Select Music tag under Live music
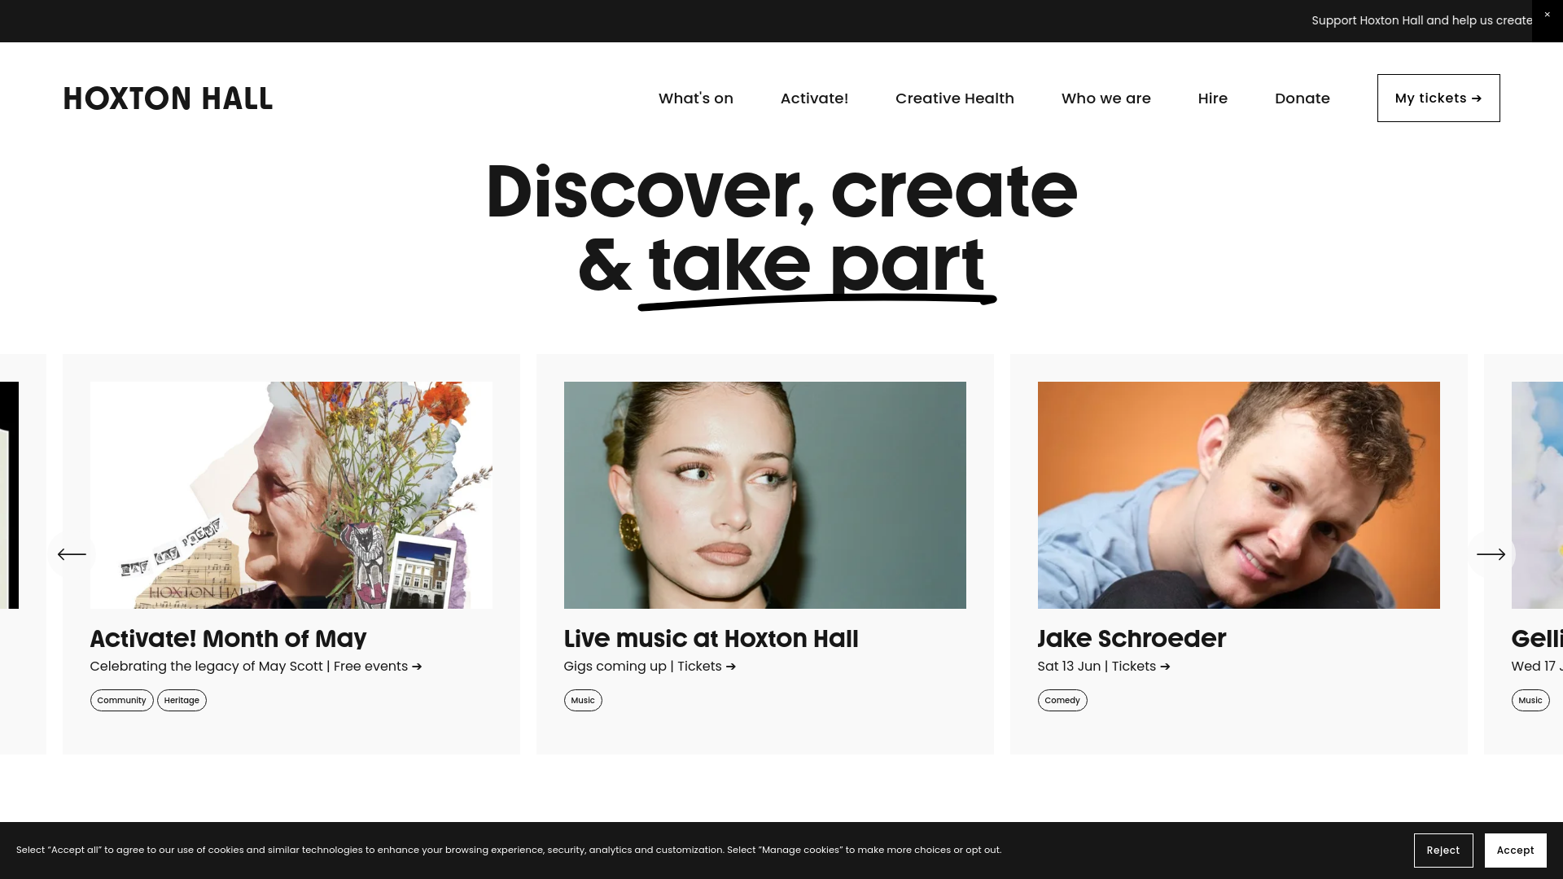Screen dimensions: 1563x879 point(583,701)
